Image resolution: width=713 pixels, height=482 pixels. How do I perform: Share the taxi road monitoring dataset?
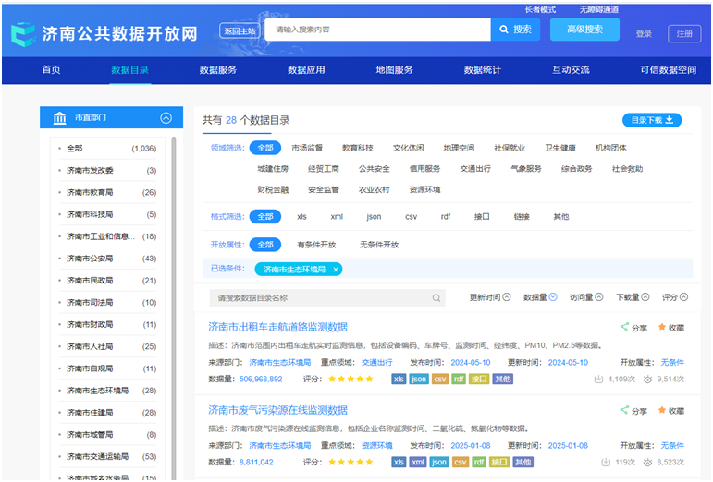tap(633, 327)
